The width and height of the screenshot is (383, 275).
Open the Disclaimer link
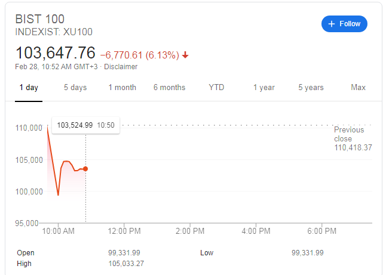121,67
